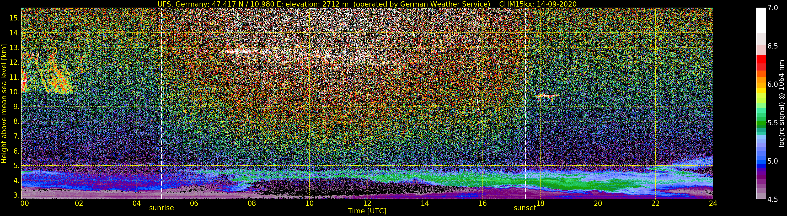Viewport: 787px width, 216px height.
Task: Click the '08' time tick label
Action: click(252, 203)
